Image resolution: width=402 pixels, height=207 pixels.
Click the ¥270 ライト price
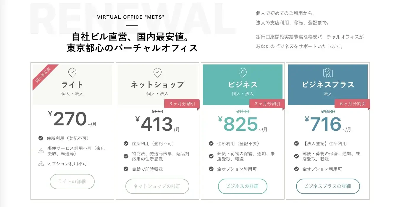click(70, 119)
